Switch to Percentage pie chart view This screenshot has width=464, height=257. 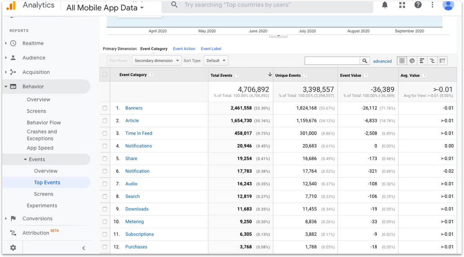click(x=412, y=61)
